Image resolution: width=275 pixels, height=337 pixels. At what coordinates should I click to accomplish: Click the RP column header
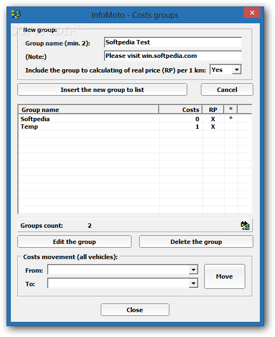click(x=213, y=110)
